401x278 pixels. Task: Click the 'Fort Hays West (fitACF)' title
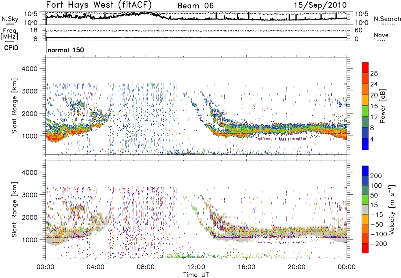tap(99, 5)
